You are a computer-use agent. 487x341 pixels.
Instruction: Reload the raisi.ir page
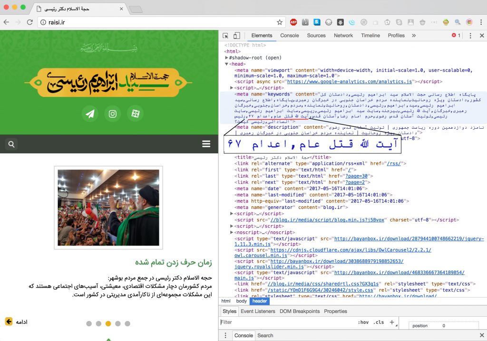30,22
